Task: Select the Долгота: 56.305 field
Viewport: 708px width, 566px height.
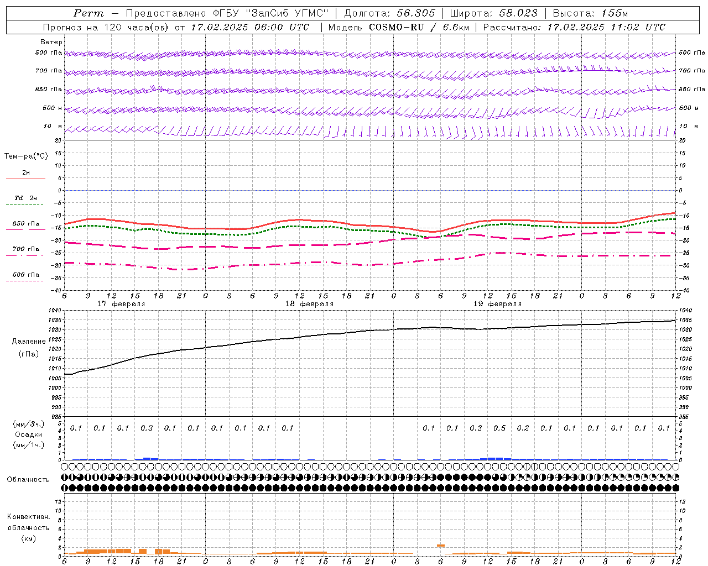Action: [x=390, y=14]
